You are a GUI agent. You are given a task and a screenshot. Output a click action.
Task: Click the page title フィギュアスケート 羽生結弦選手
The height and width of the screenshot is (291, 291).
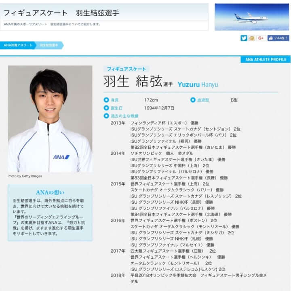[61, 13]
